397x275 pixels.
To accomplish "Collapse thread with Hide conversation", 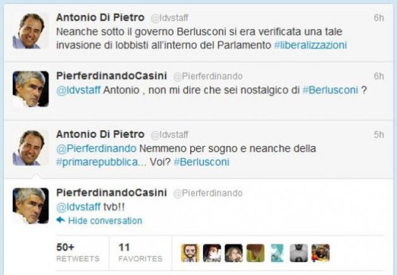I will click(105, 221).
